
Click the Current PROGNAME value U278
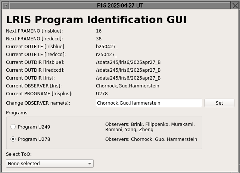[x=102, y=93]
